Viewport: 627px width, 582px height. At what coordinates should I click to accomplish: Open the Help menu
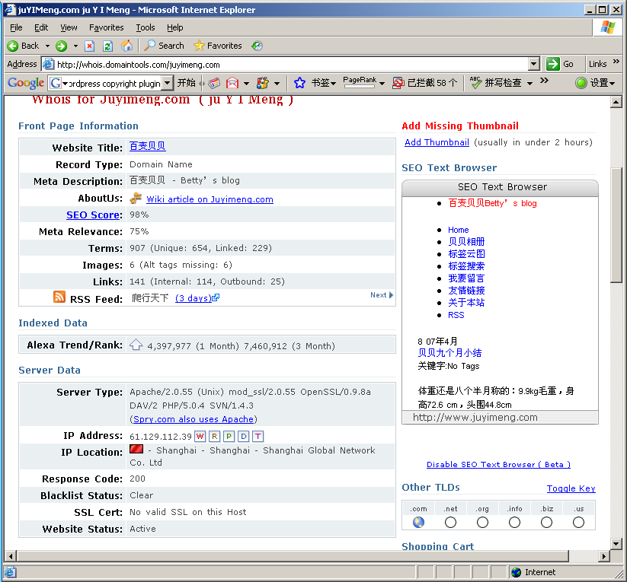[x=175, y=27]
